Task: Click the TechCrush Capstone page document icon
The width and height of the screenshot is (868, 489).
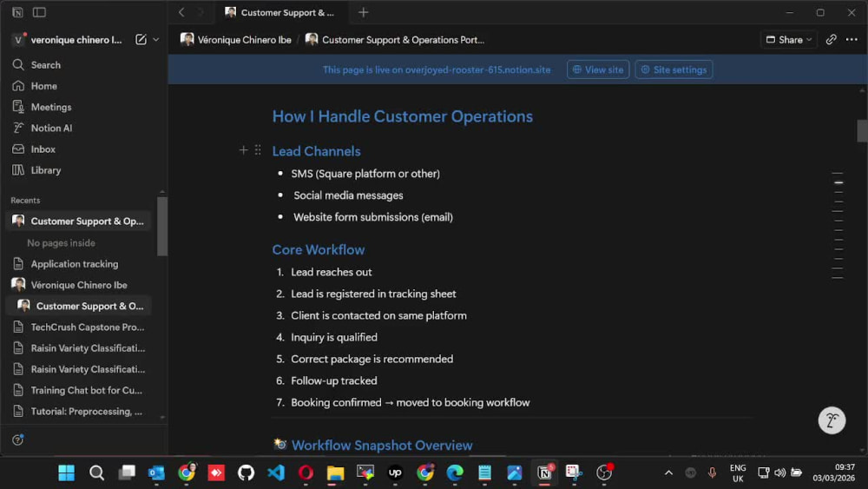Action: pos(18,327)
